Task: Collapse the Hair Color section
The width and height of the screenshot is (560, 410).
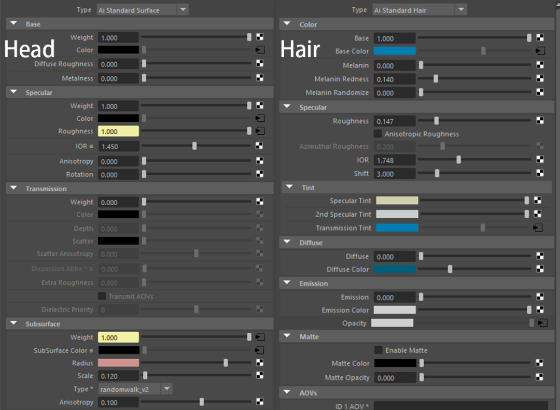Action: pos(286,24)
